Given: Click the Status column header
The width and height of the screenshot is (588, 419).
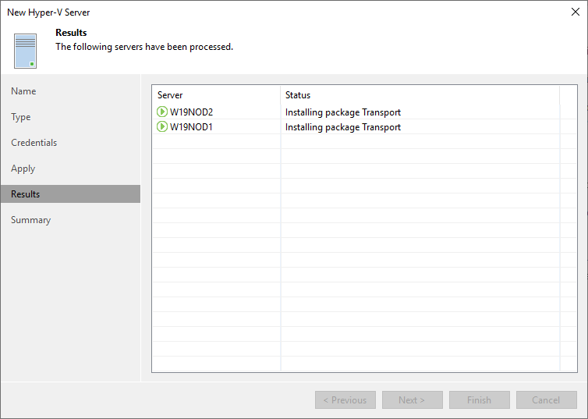Looking at the screenshot, I should click(x=420, y=95).
